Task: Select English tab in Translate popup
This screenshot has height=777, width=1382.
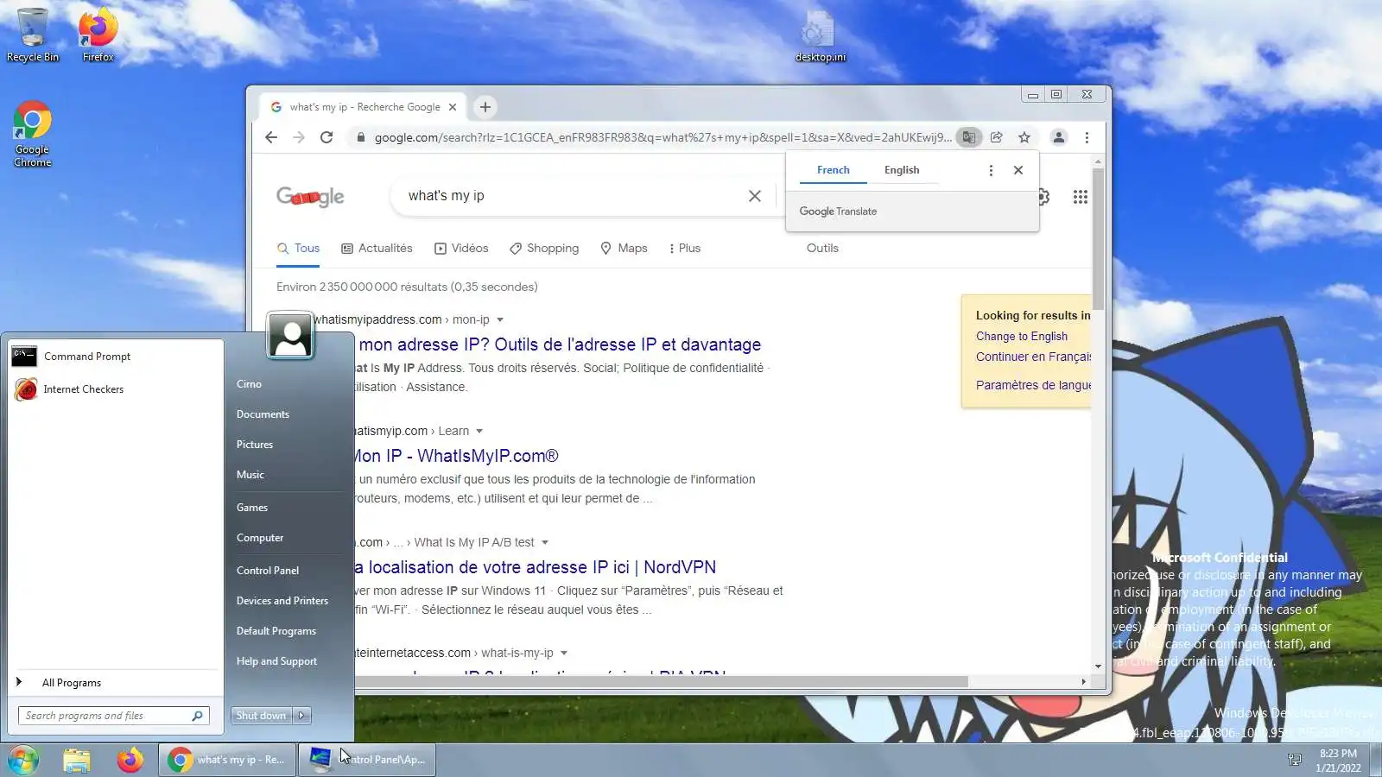Action: point(902,170)
